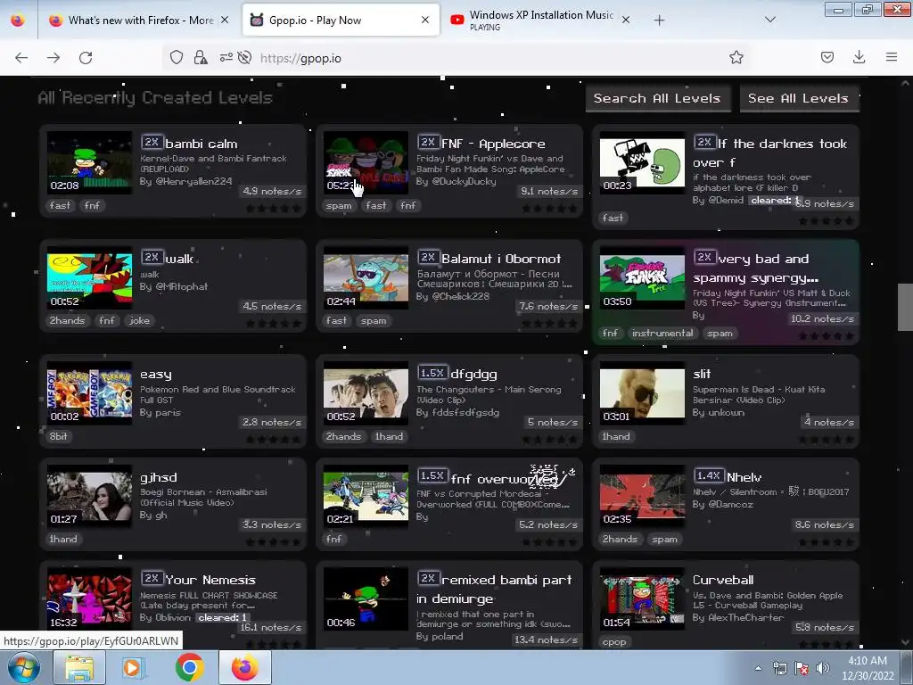Close the Windows XP Installation Music tab

[x=625, y=20]
